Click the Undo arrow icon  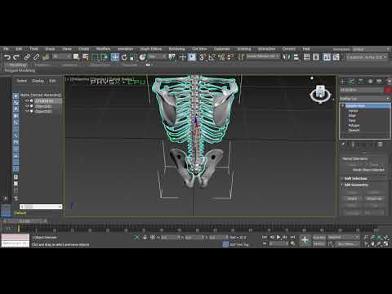pos(7,57)
